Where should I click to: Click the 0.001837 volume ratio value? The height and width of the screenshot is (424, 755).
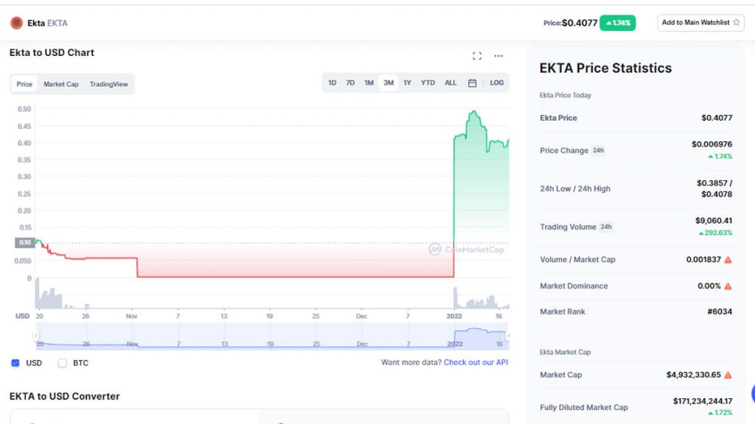pyautogui.click(x=703, y=260)
